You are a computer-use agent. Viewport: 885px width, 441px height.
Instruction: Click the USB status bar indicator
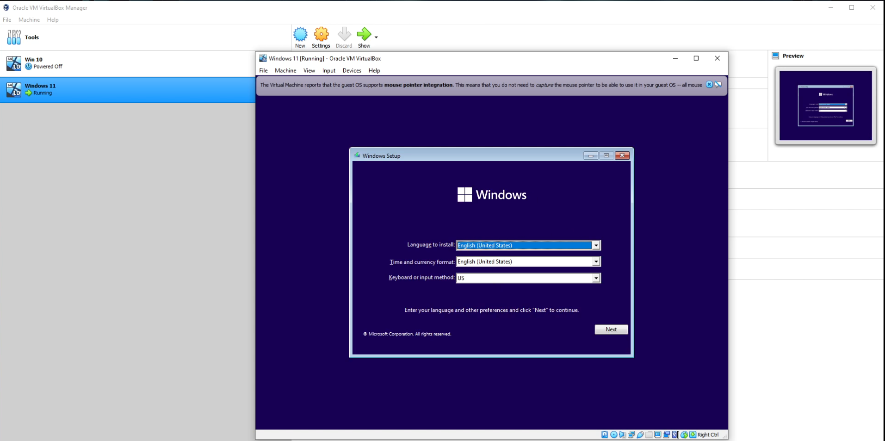click(640, 435)
